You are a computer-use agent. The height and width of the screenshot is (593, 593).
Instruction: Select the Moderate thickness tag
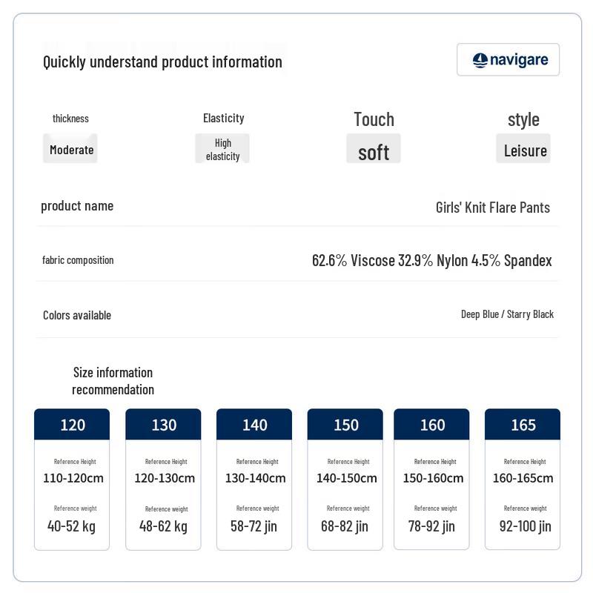70,149
